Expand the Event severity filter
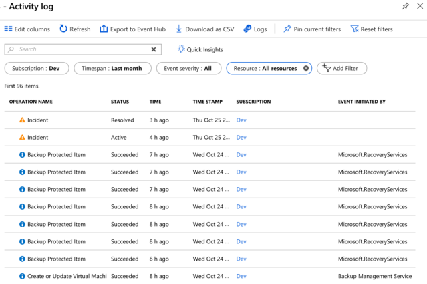This screenshot has width=427, height=284. (189, 68)
